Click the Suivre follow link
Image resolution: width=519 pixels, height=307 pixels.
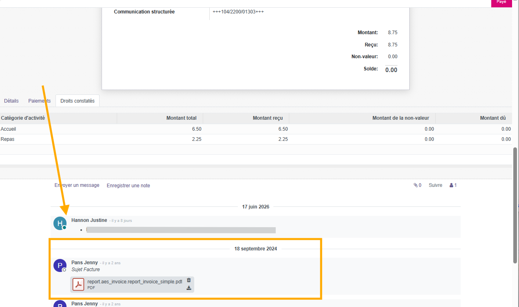coord(435,185)
